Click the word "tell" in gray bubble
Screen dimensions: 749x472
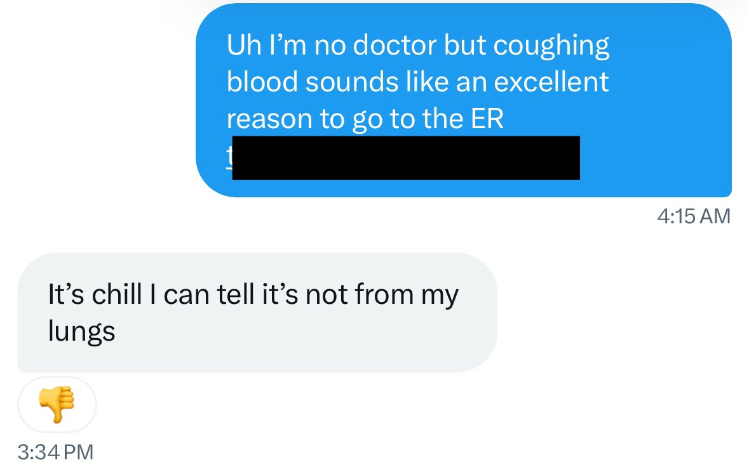tap(235, 294)
